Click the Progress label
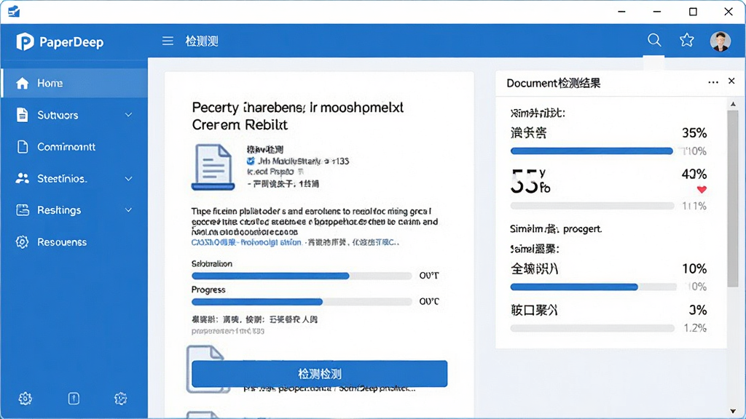Viewport: 746px width, 419px height. 208,290
